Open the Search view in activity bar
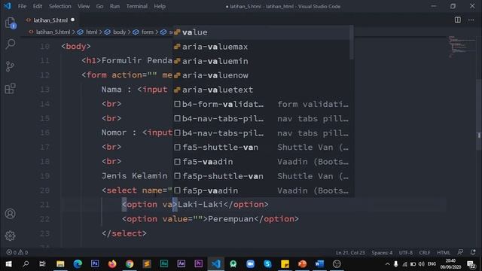 [x=11, y=44]
